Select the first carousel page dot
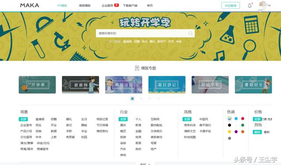This screenshot has height=165, width=281. point(133,99)
